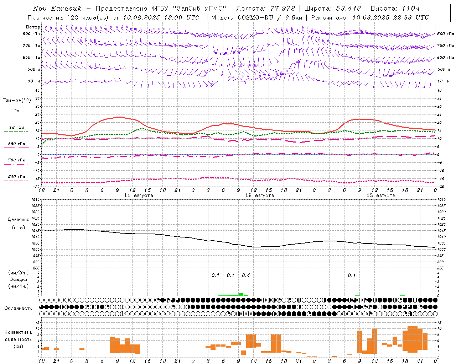Click the '0.4' precipitation value
Screen dimensions: 456x364
pos(246,275)
